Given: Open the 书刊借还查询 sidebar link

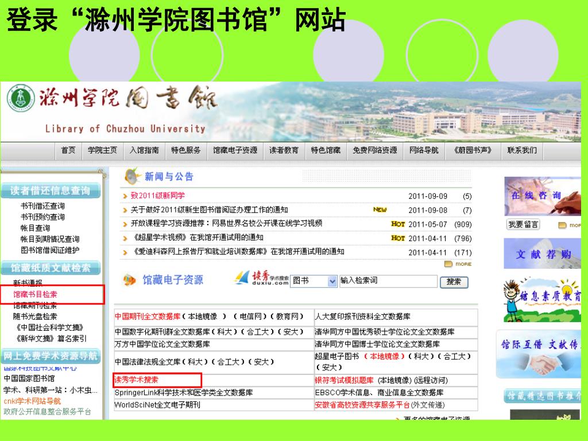Looking at the screenshot, I should (x=42, y=206).
